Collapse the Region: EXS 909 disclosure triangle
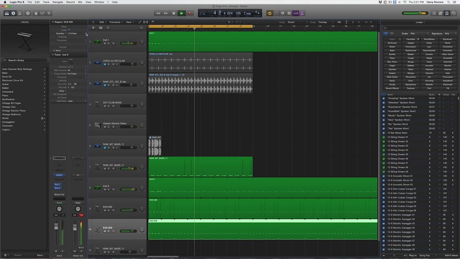This screenshot has height=259, width=460. 53,22
